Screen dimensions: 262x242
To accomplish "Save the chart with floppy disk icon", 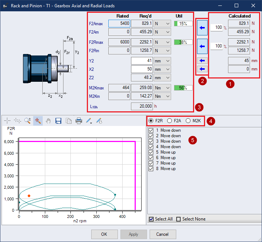I will coord(58,121).
